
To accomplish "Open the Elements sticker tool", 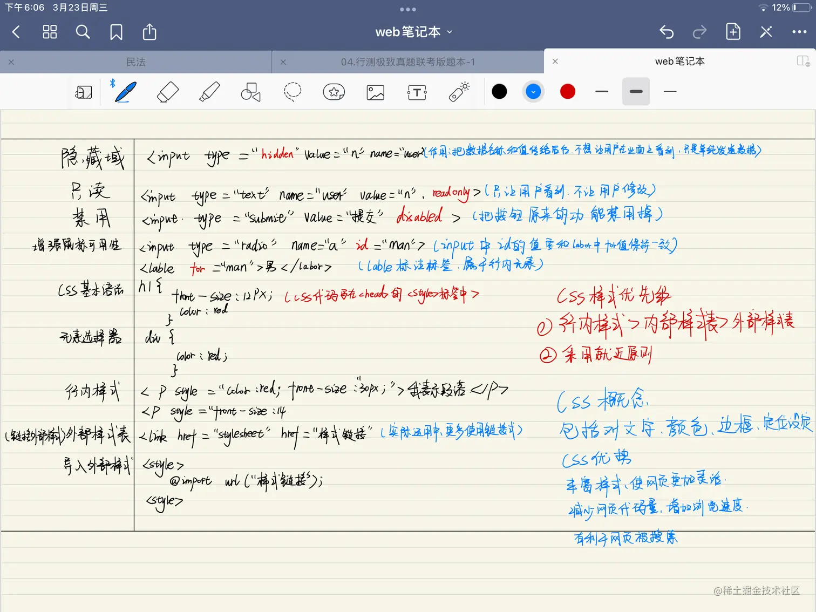I will coord(334,92).
